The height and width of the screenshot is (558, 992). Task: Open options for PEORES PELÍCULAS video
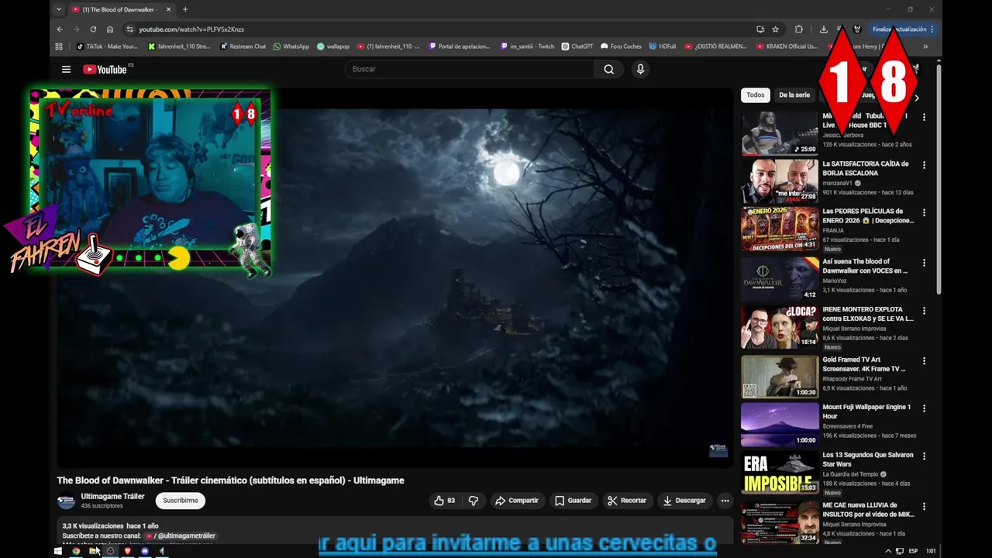pyautogui.click(x=924, y=212)
